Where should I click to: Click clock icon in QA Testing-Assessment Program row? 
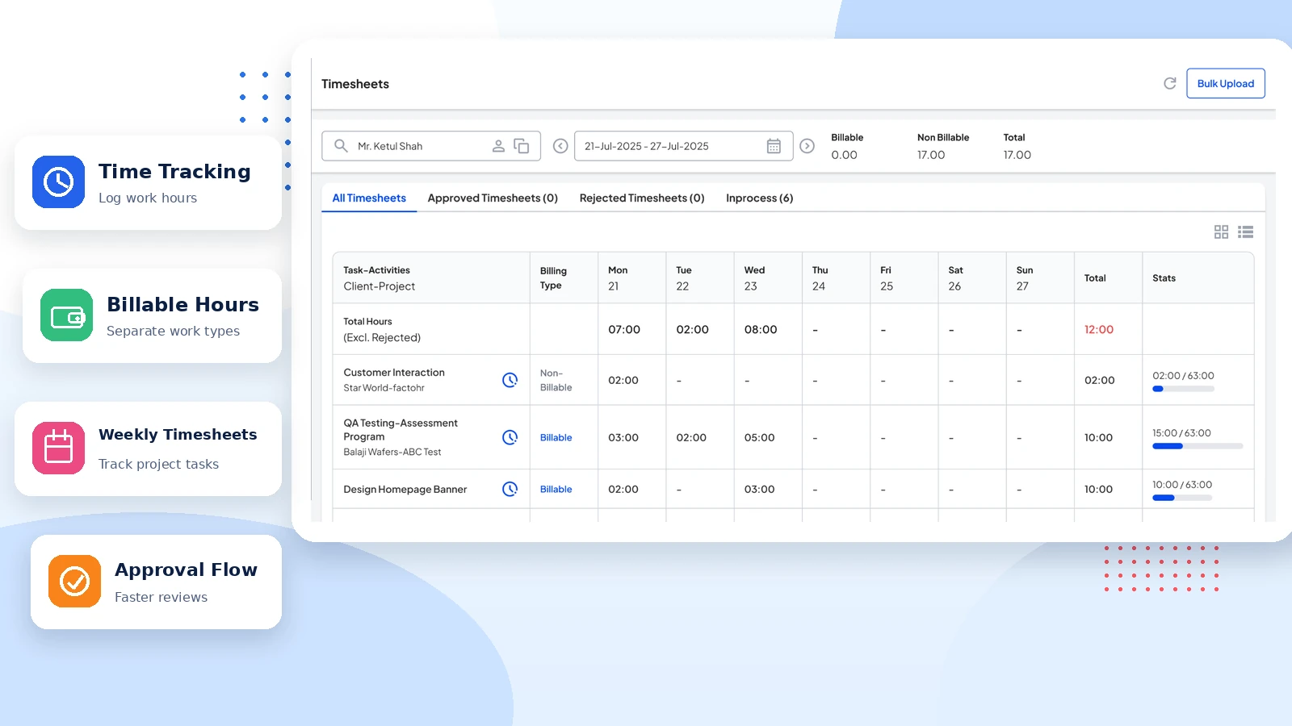click(x=510, y=437)
